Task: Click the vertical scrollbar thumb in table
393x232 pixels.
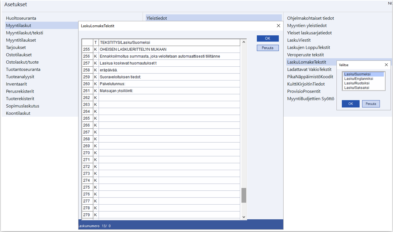Action: 244,195
